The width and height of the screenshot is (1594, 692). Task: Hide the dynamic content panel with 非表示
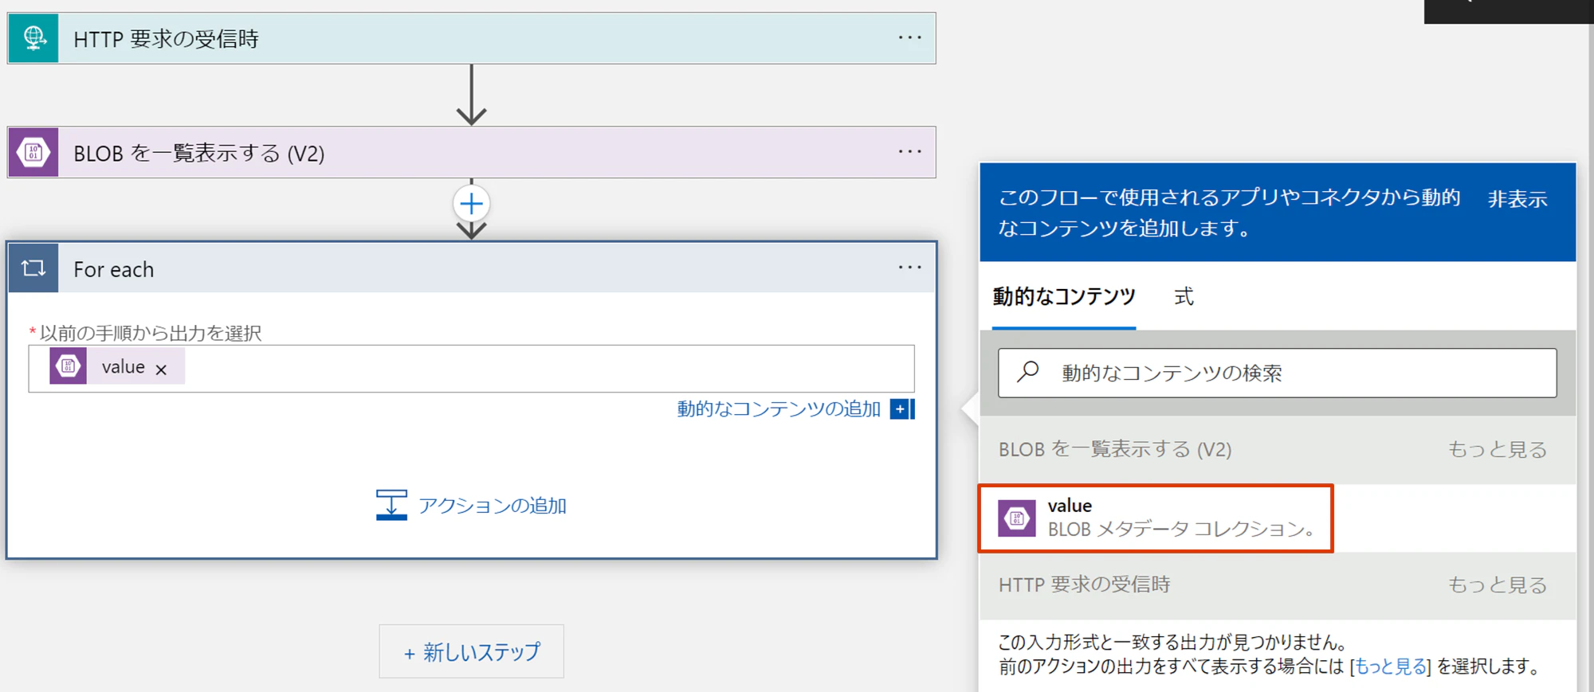point(1517,198)
